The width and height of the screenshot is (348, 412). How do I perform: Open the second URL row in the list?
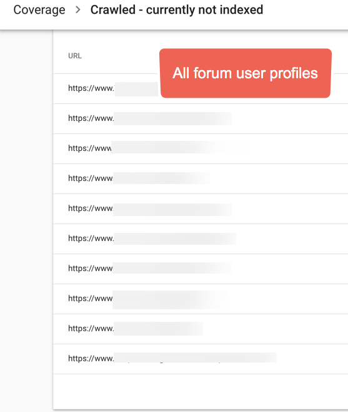201,118
